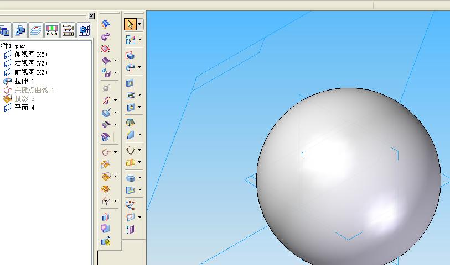Screen dimensions: 450x265
Task: Choose the extruded Protrusion tool
Action: [130, 55]
